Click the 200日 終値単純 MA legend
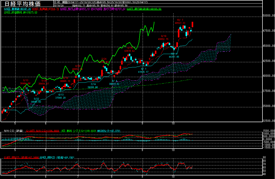Viewport: 275px width, 179px height. 20,12
